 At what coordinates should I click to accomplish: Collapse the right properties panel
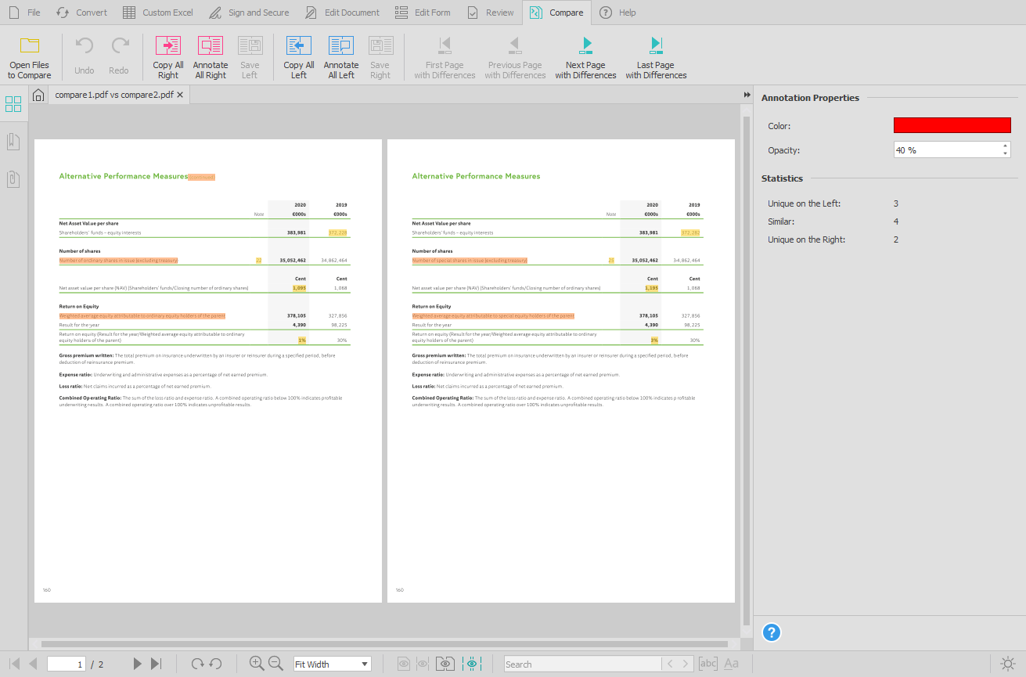pyautogui.click(x=747, y=94)
